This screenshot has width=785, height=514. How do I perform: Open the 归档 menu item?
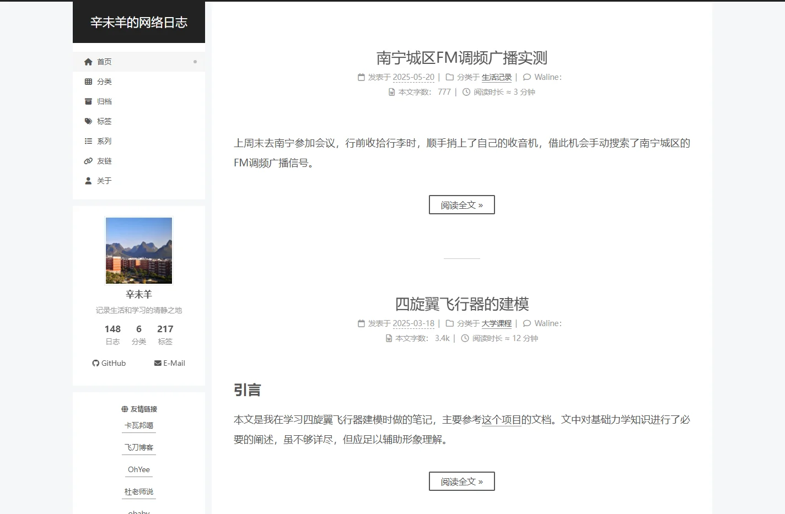[139, 101]
